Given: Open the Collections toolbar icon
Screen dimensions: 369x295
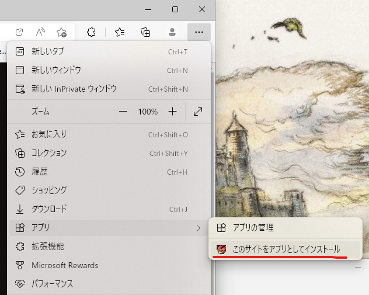Looking at the screenshot, I should pos(145,32).
